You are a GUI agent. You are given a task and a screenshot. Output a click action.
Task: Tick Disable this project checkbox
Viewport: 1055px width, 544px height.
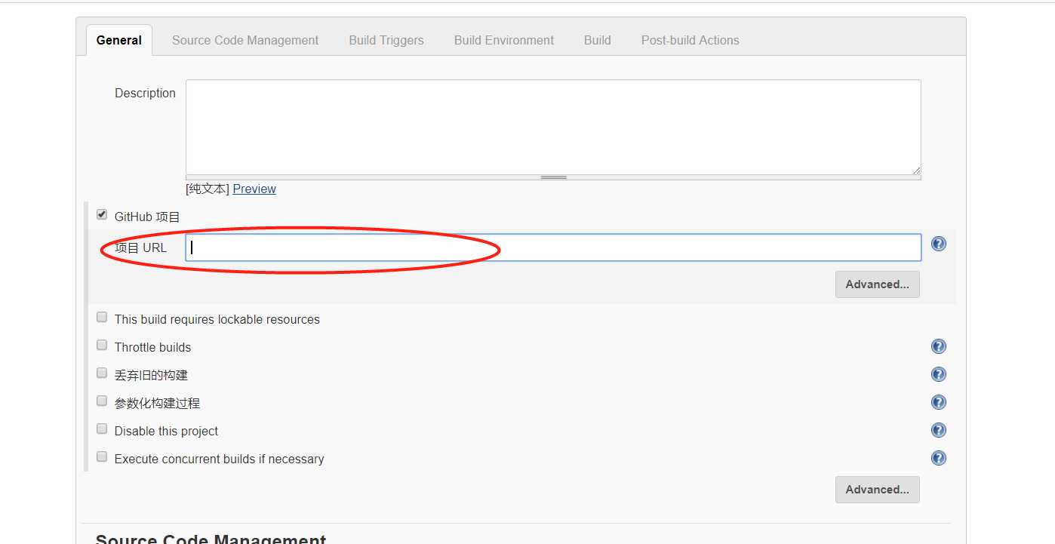click(102, 429)
